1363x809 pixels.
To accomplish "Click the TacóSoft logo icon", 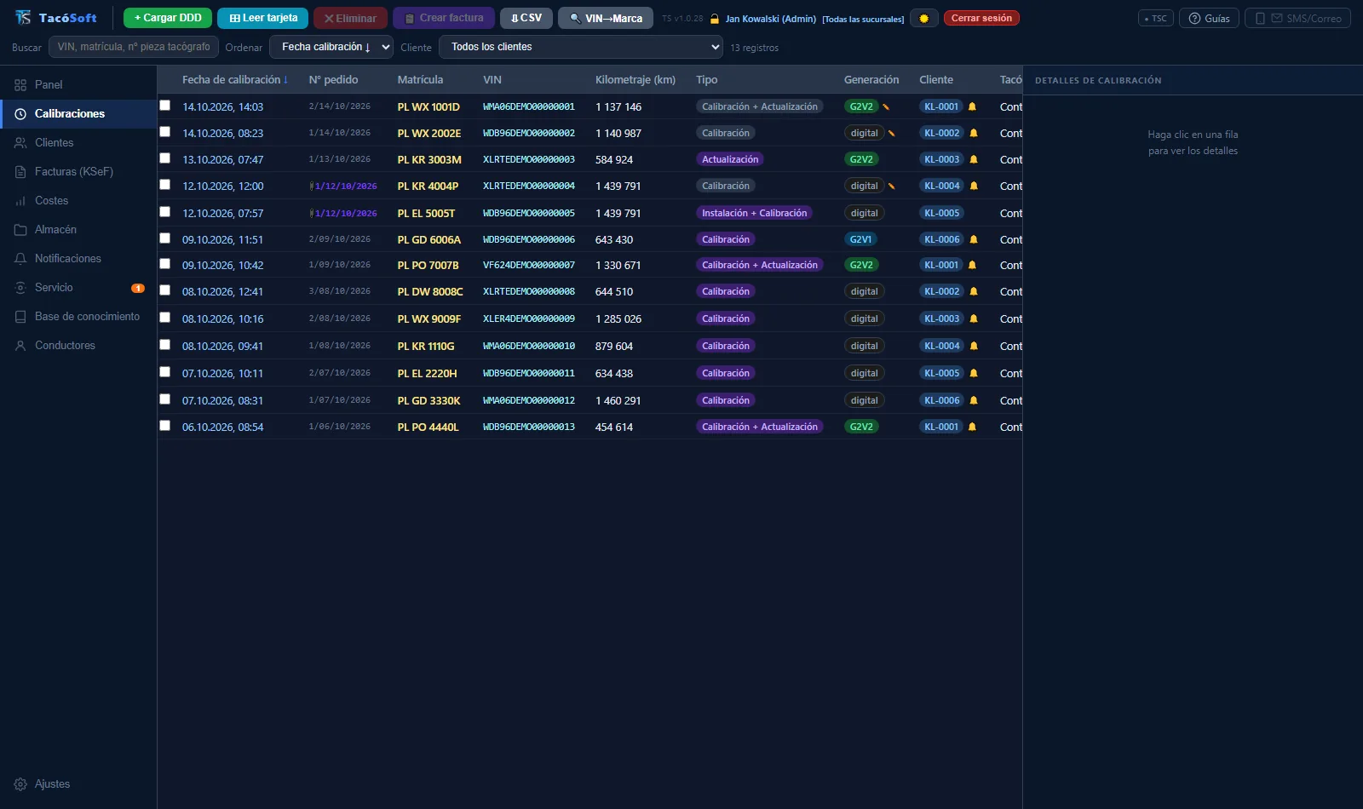I will pyautogui.click(x=23, y=18).
